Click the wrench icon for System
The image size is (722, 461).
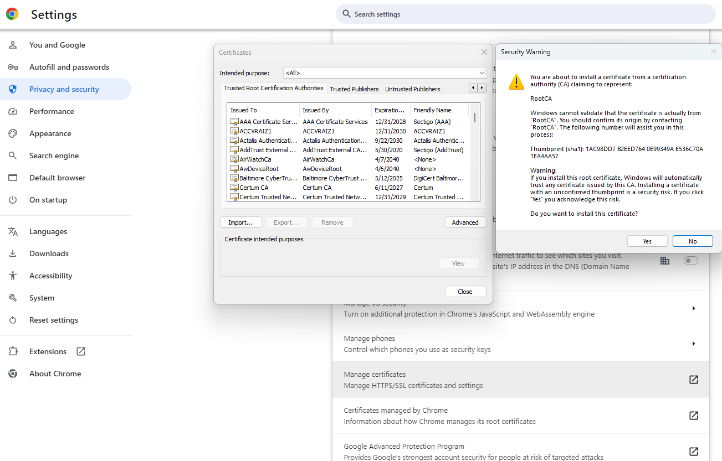click(13, 298)
